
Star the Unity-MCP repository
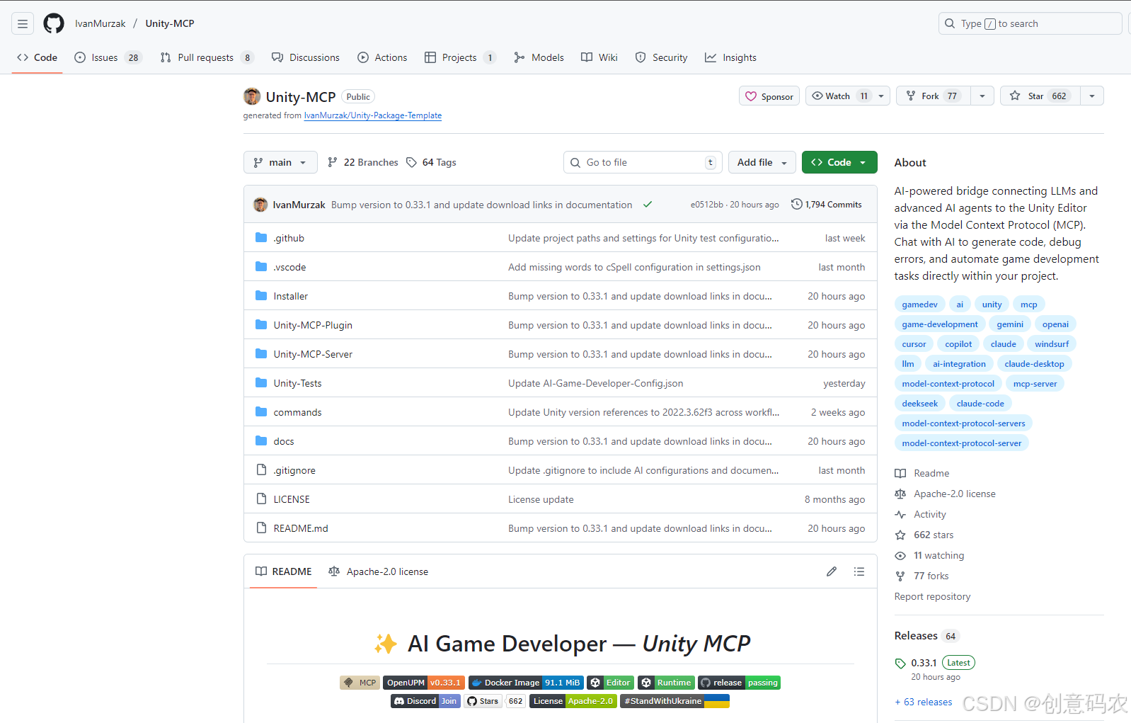pos(1040,96)
